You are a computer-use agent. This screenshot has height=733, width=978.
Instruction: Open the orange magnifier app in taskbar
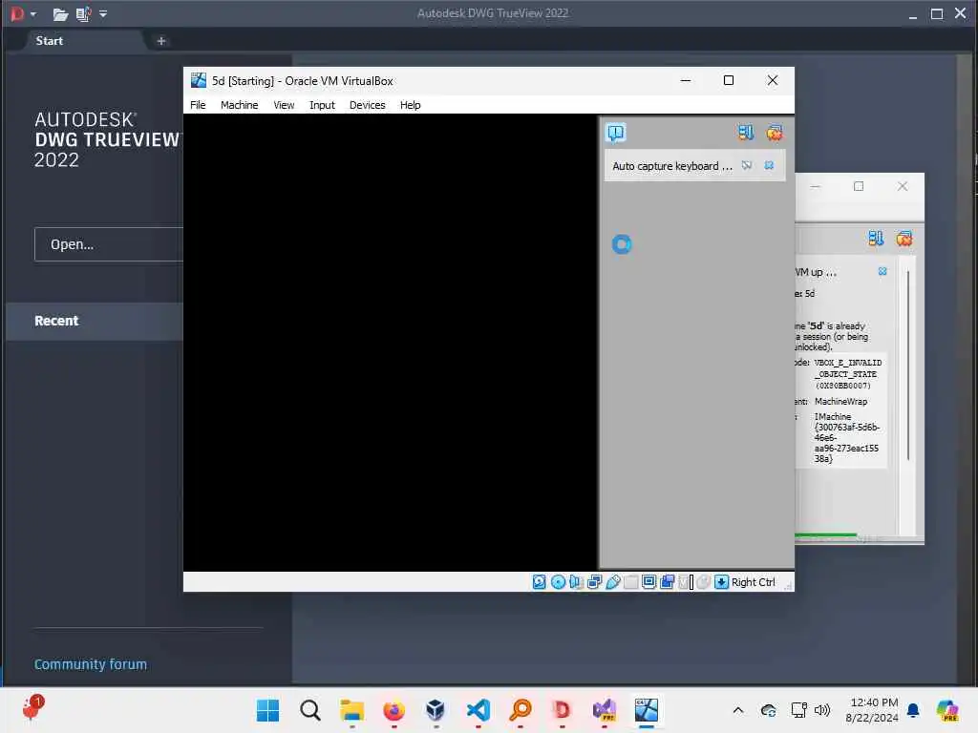(x=521, y=710)
